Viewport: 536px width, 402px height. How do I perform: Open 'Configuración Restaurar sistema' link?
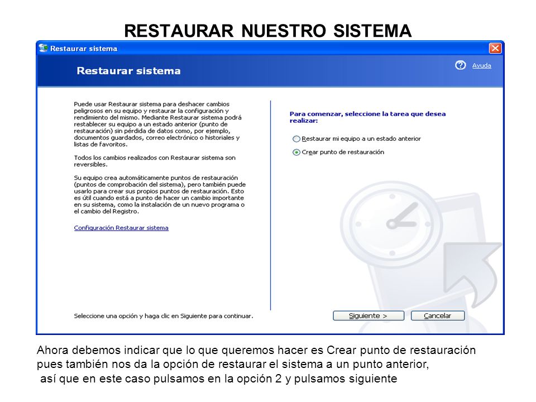121,228
